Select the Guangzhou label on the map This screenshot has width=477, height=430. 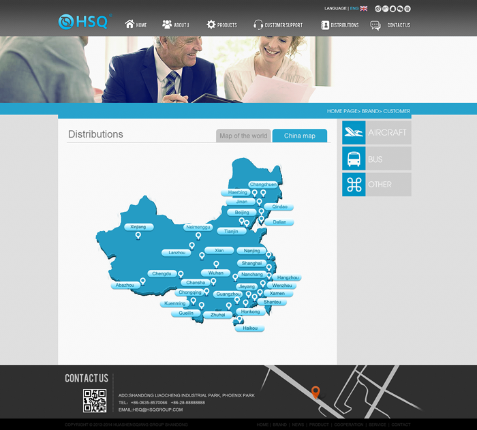228,294
